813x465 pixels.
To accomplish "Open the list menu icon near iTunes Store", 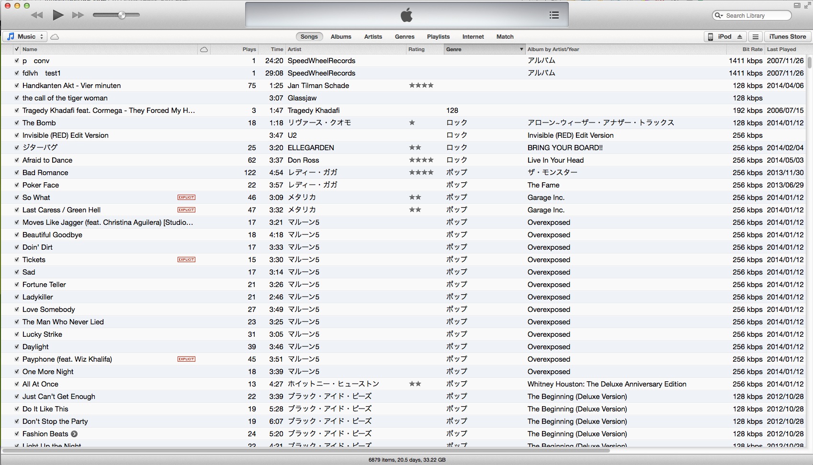I will coord(756,37).
